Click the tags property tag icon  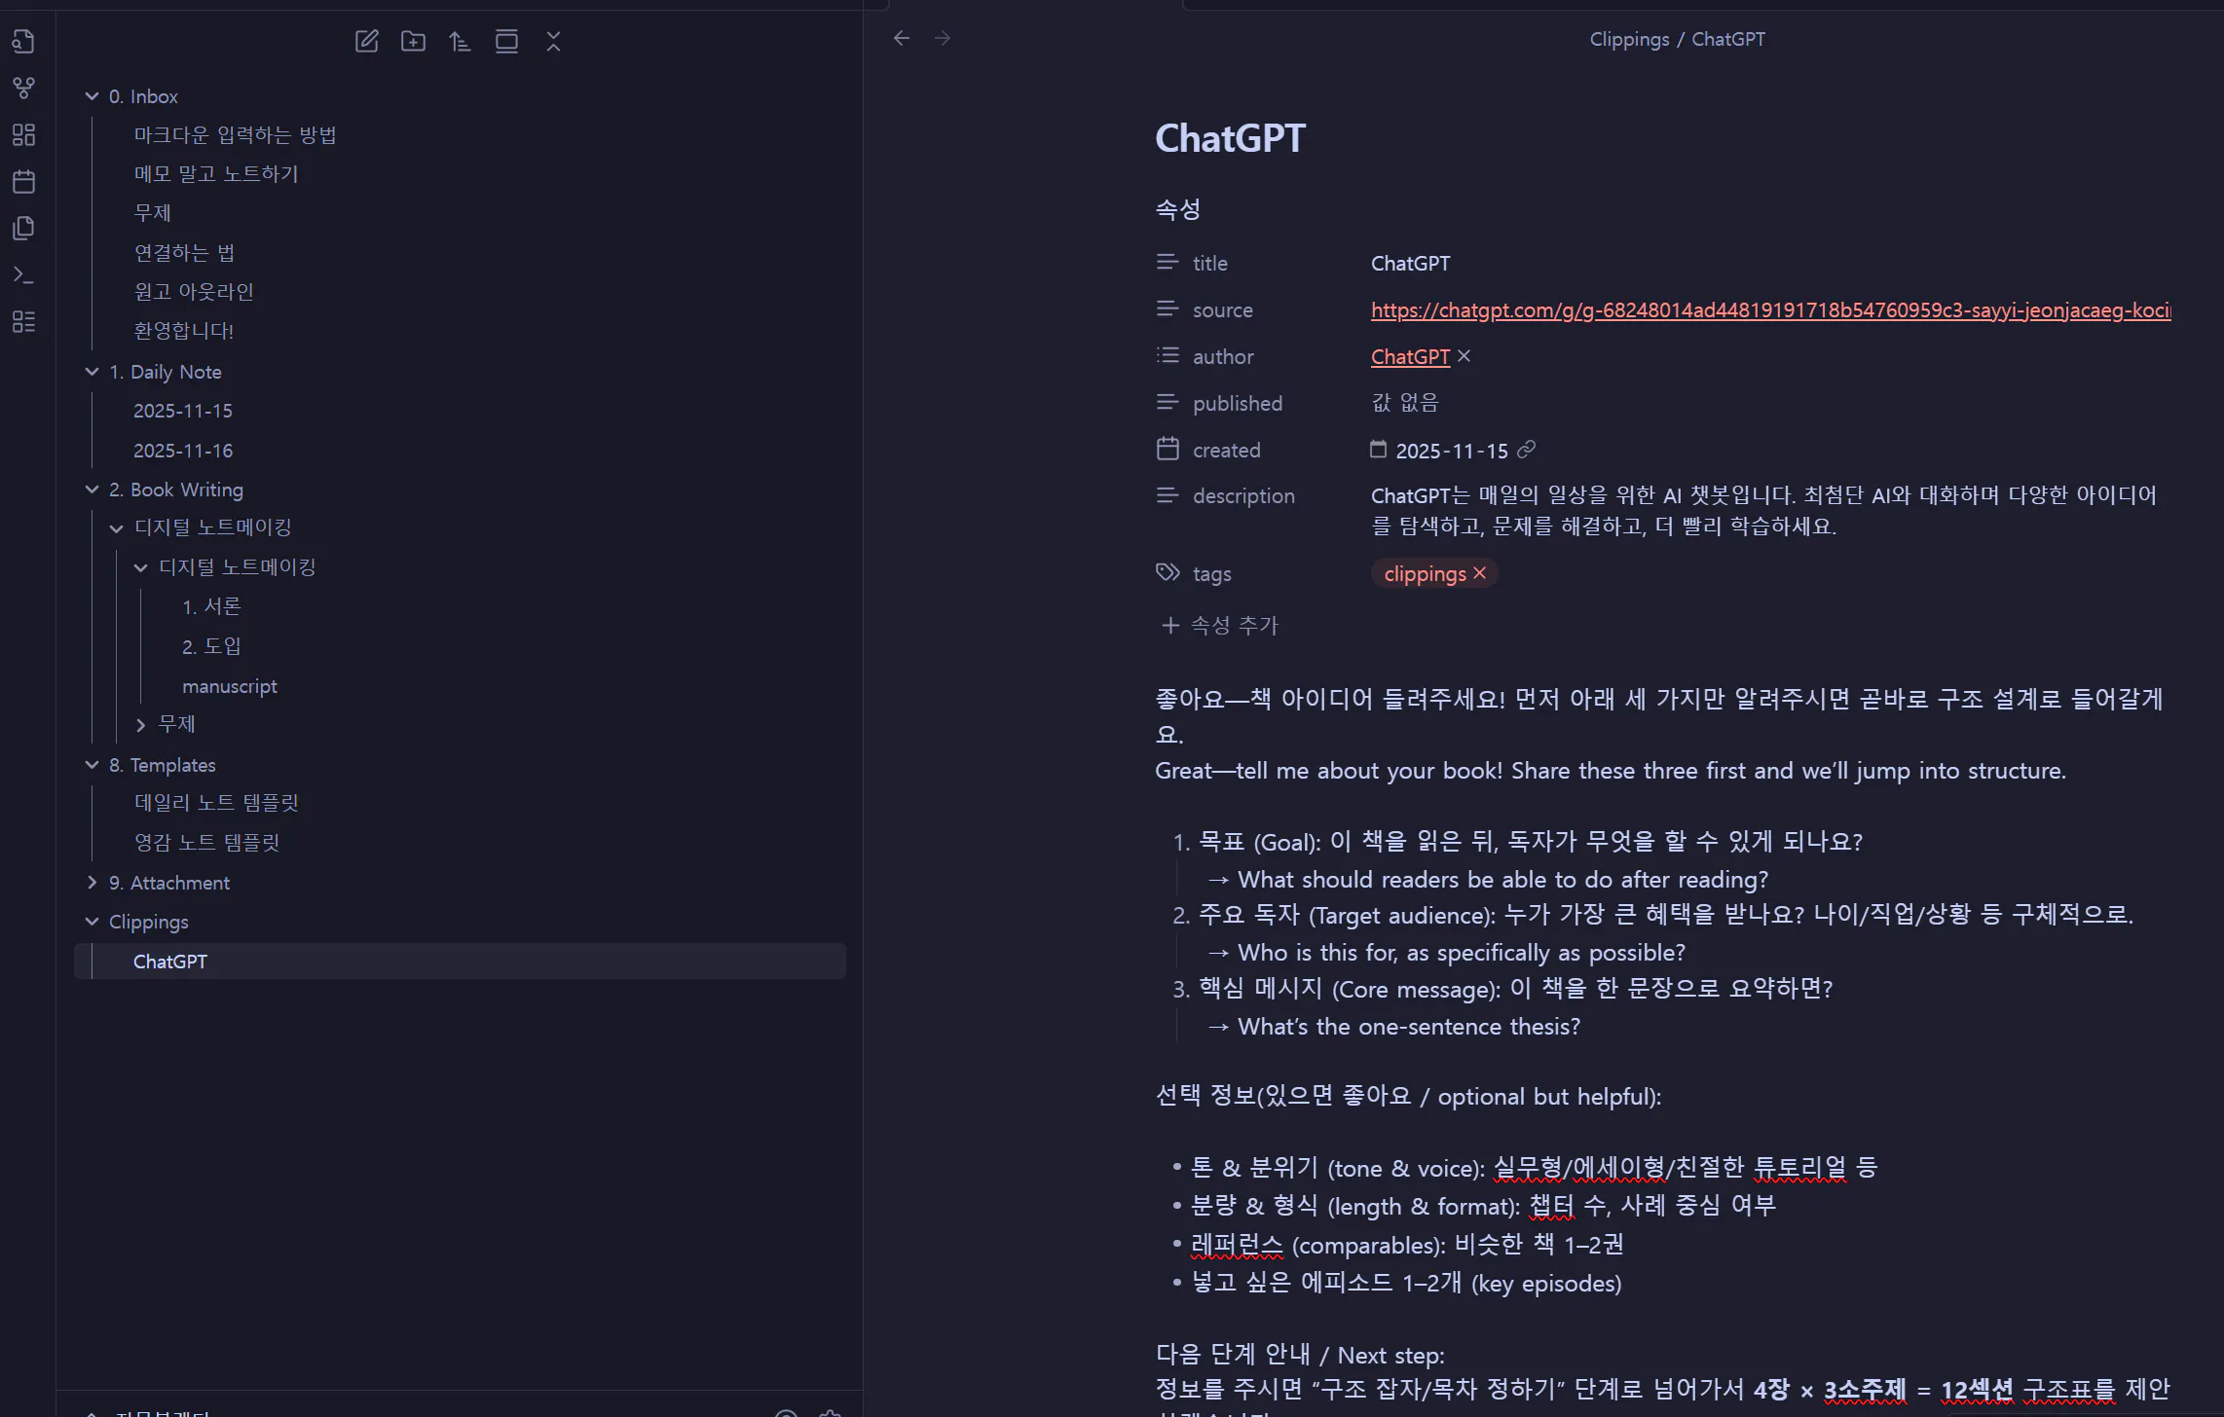pos(1167,572)
